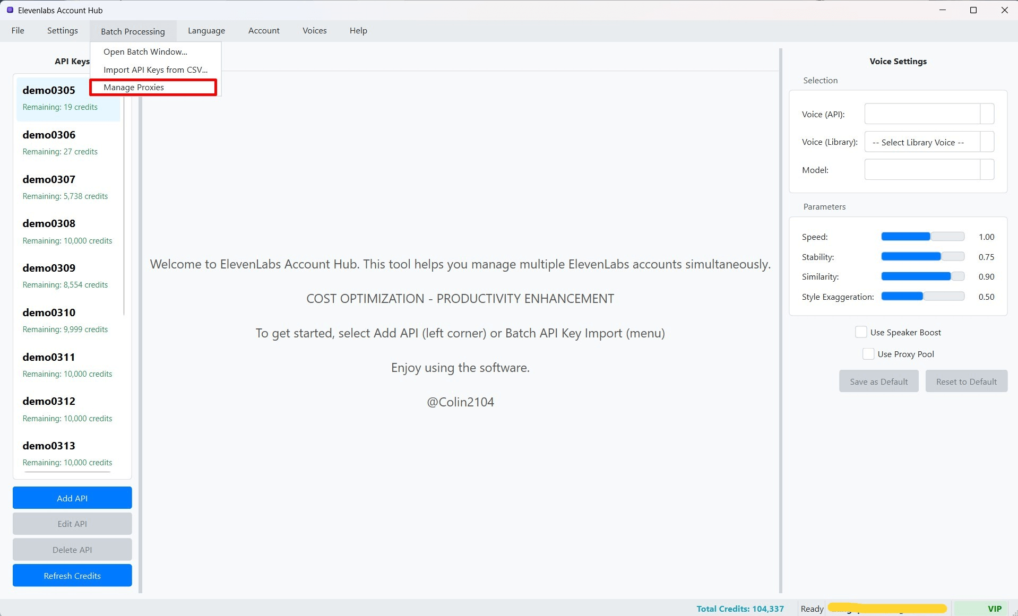This screenshot has height=616, width=1018.
Task: Click the Similarity value 0.90
Action: [986, 276]
